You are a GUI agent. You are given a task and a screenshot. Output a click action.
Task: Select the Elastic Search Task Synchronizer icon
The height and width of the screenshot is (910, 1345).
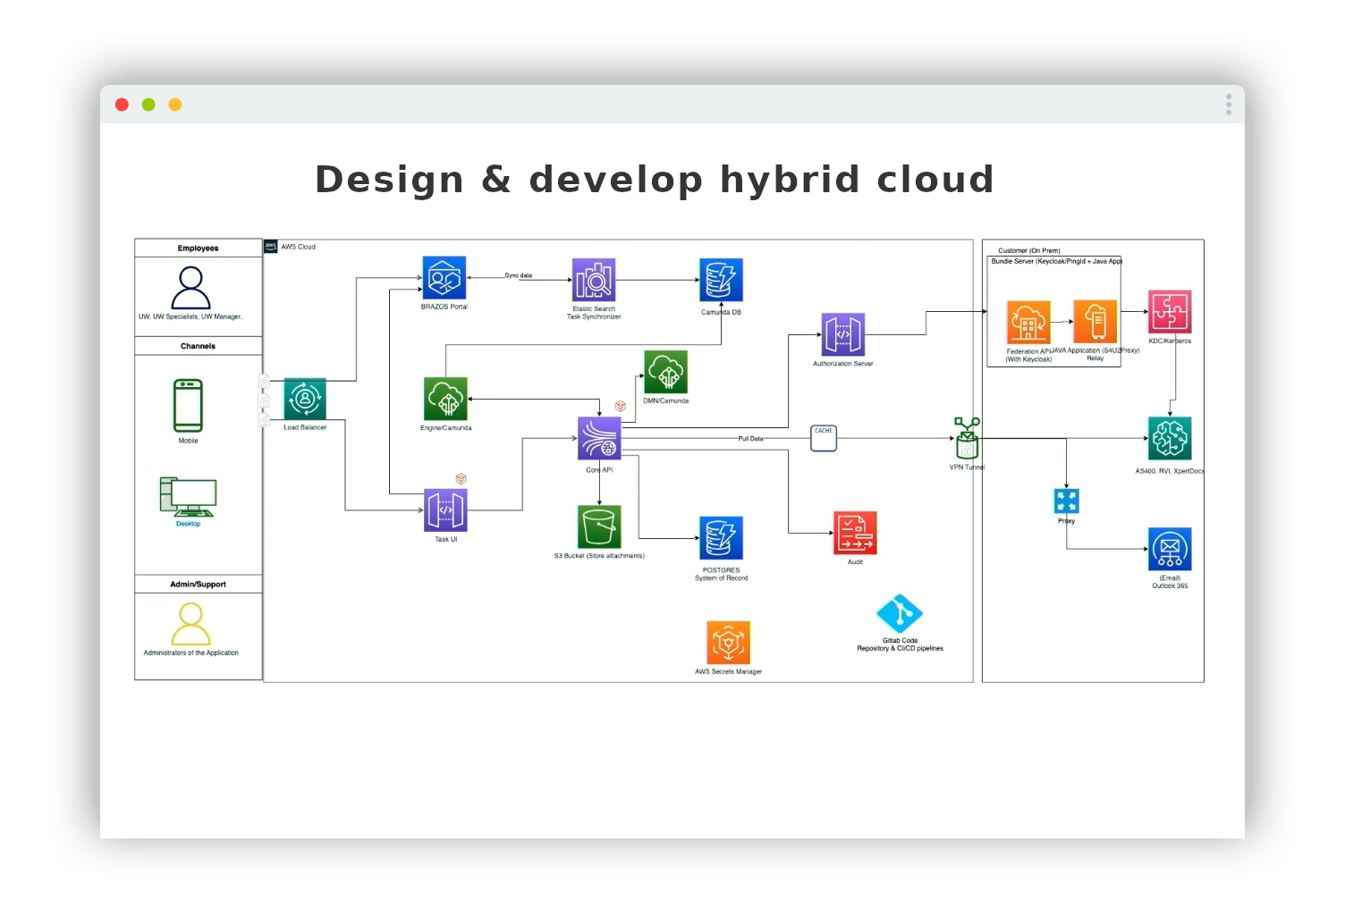(594, 281)
